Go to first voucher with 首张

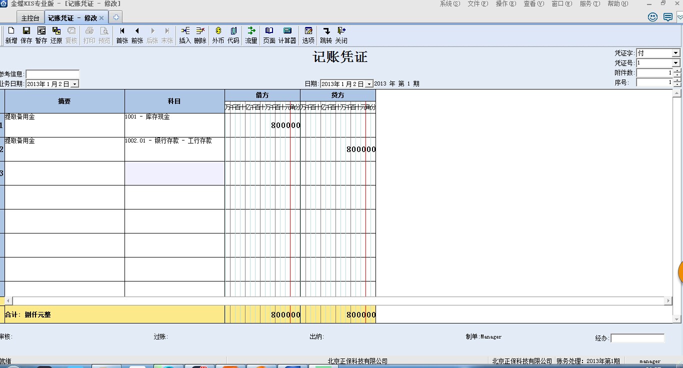pyautogui.click(x=121, y=34)
